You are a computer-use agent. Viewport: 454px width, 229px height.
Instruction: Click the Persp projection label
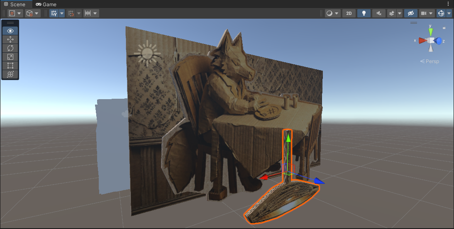[x=430, y=61]
